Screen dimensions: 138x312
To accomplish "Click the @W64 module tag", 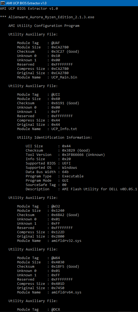I will pos(55,258).
